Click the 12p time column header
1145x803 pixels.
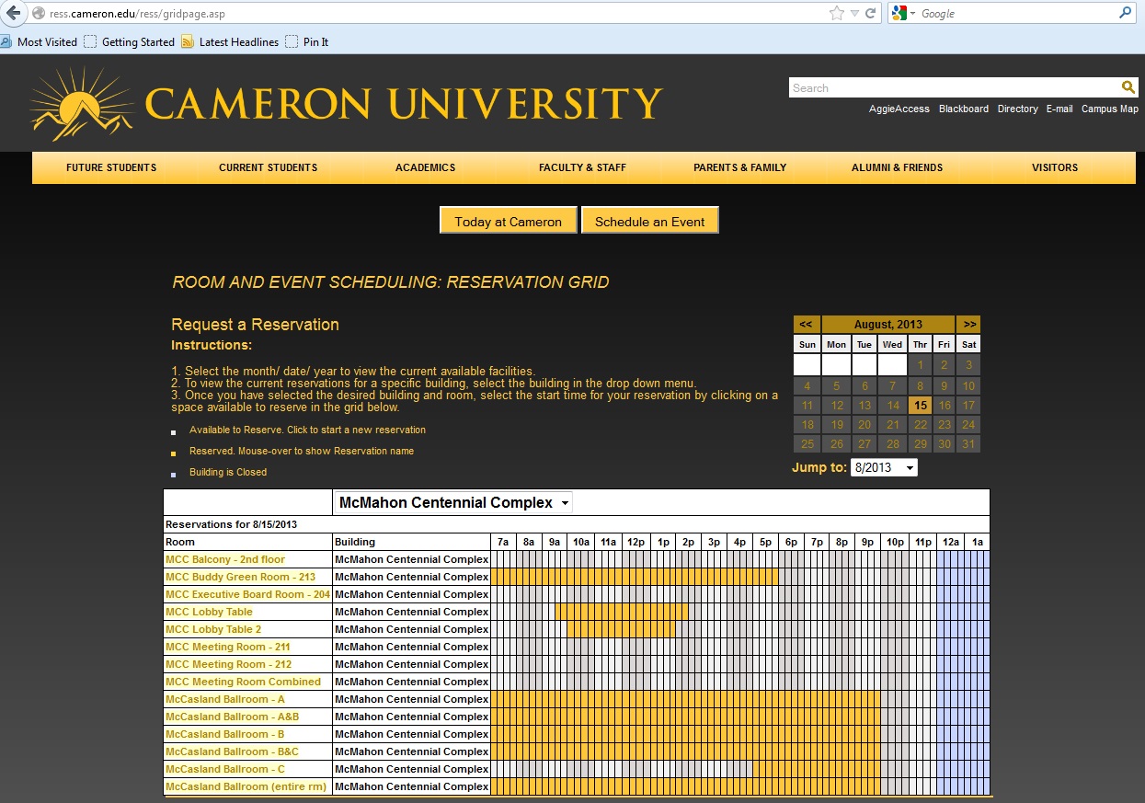[x=635, y=542]
